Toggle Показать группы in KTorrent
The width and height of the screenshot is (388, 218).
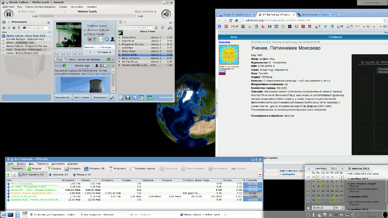coord(142,168)
